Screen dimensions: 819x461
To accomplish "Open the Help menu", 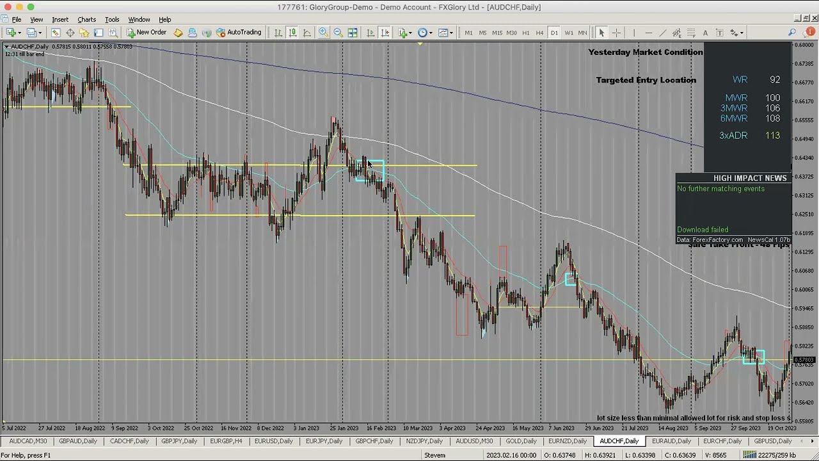I will [164, 20].
